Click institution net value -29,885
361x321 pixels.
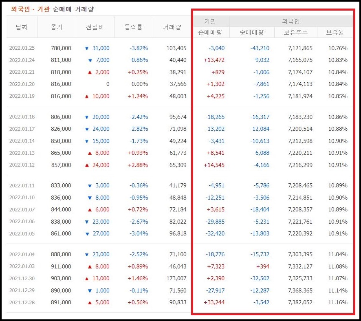coord(215,221)
